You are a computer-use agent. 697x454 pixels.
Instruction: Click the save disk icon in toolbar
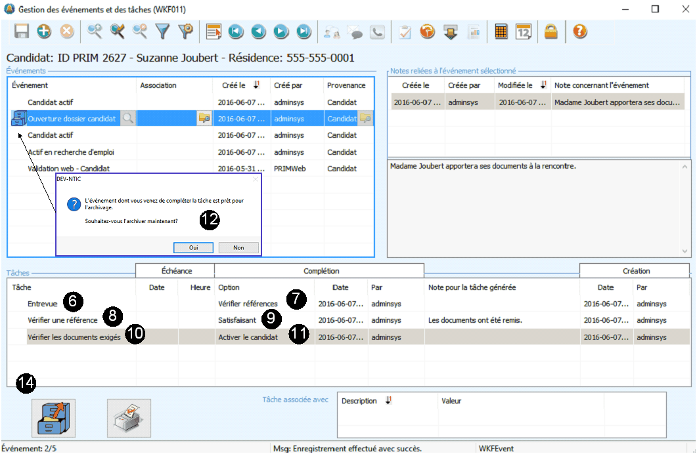22,31
